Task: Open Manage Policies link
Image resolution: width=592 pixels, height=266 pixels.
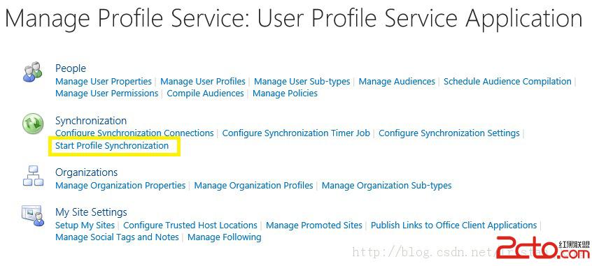Action: (285, 93)
